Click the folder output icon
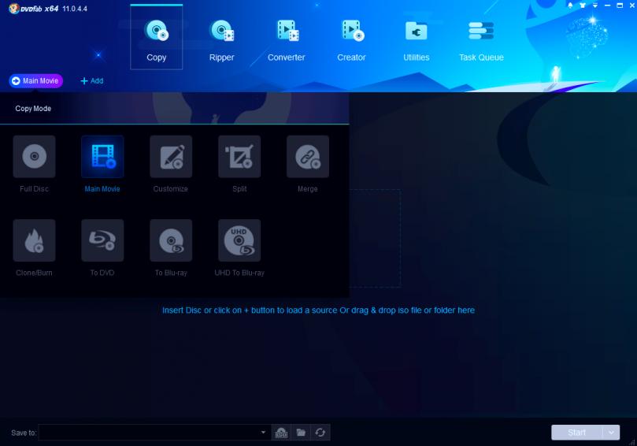This screenshot has width=637, height=446. point(301,433)
